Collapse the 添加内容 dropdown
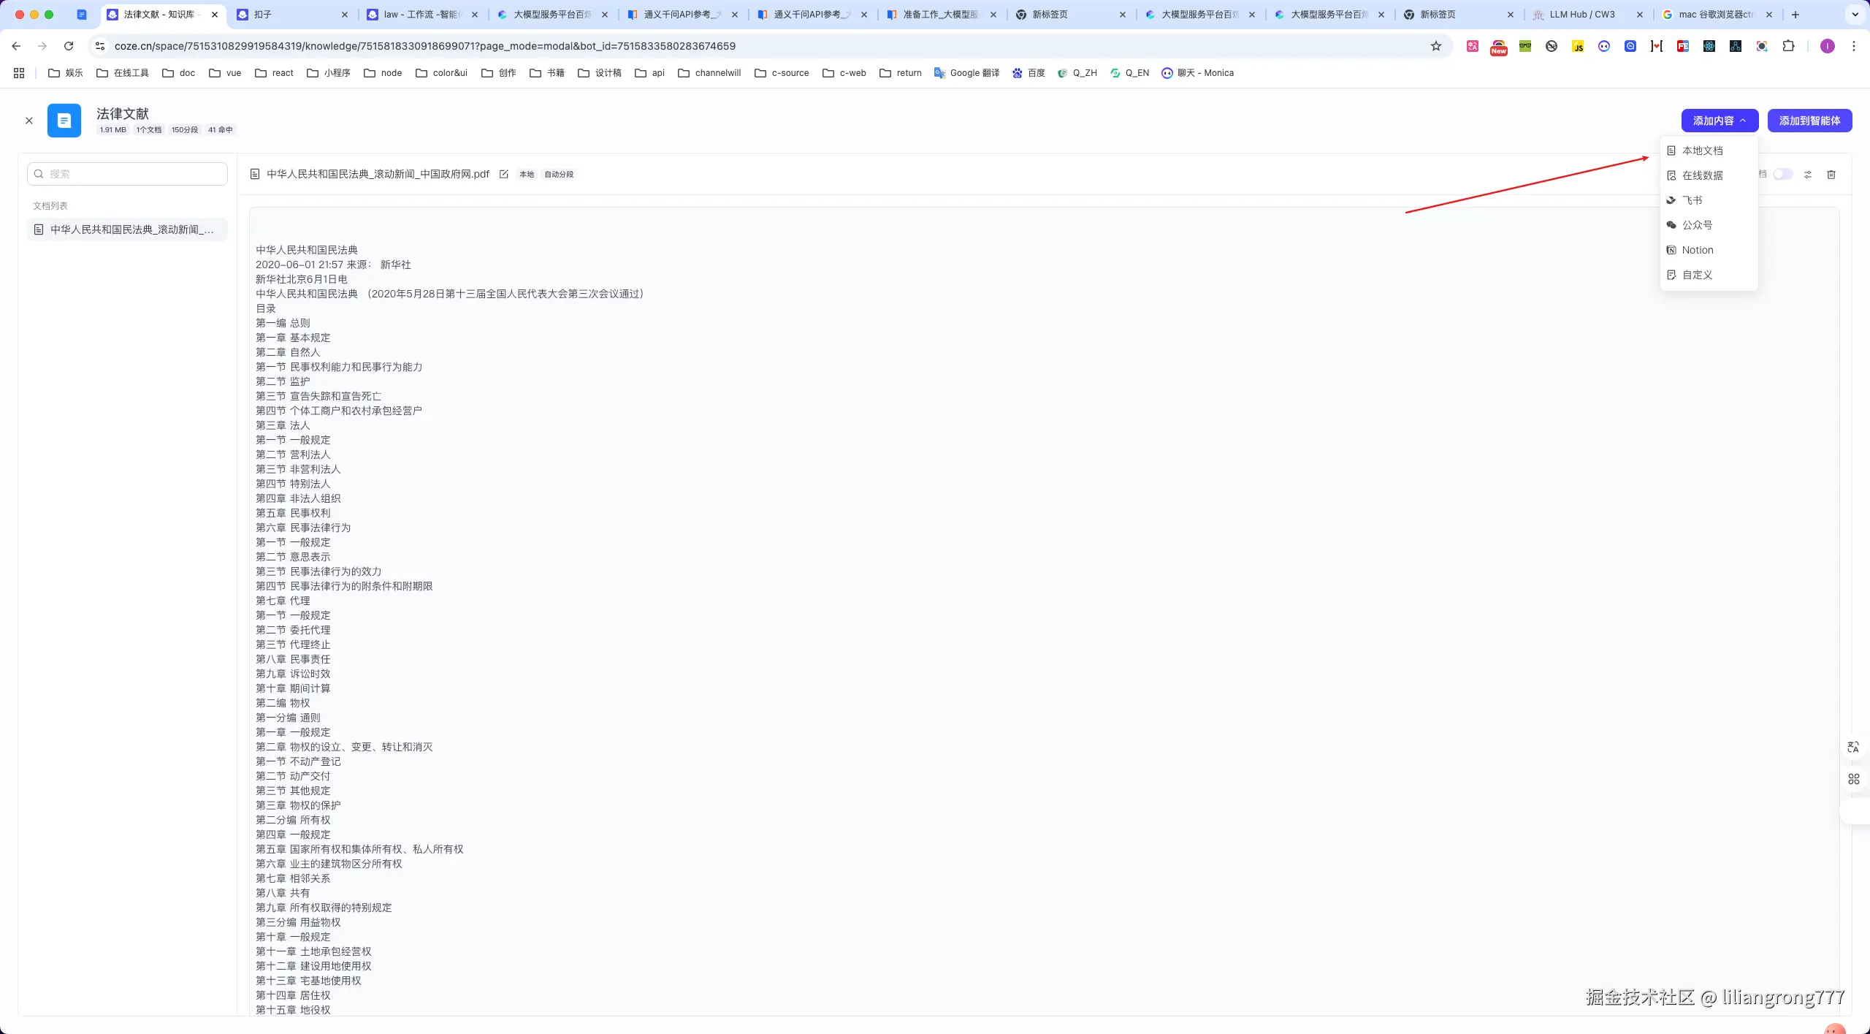Viewport: 1870px width, 1034px height. [1719, 121]
